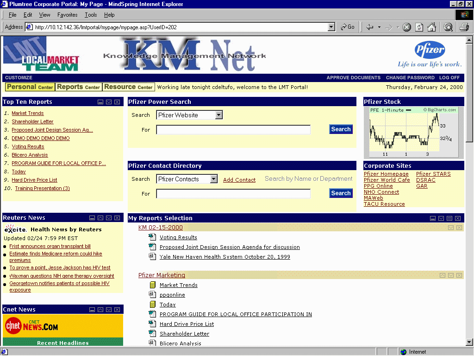Open the Tools menu
Image resolution: width=474 pixels, height=356 pixels.
click(91, 15)
